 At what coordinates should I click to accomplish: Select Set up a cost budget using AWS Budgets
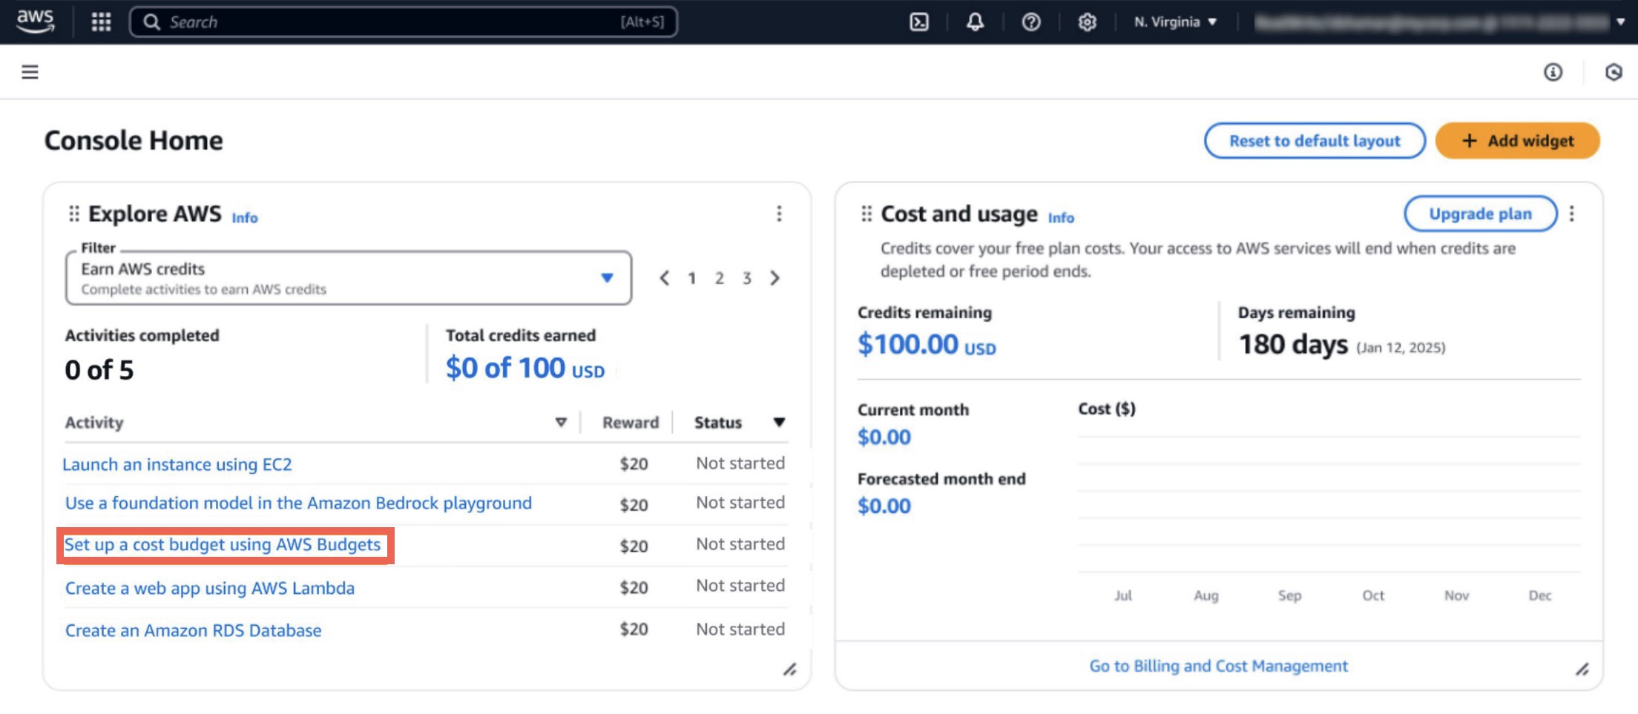223,544
